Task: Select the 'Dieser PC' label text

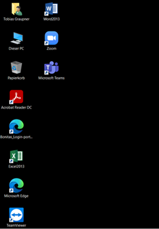Action: pyautogui.click(x=16, y=49)
